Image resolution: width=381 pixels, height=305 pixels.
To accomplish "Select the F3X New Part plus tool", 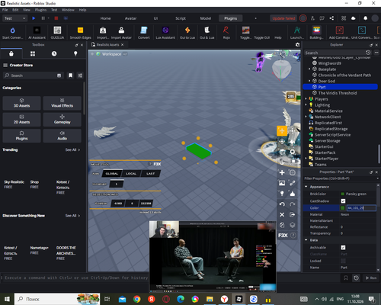I will pyautogui.click(x=282, y=173).
